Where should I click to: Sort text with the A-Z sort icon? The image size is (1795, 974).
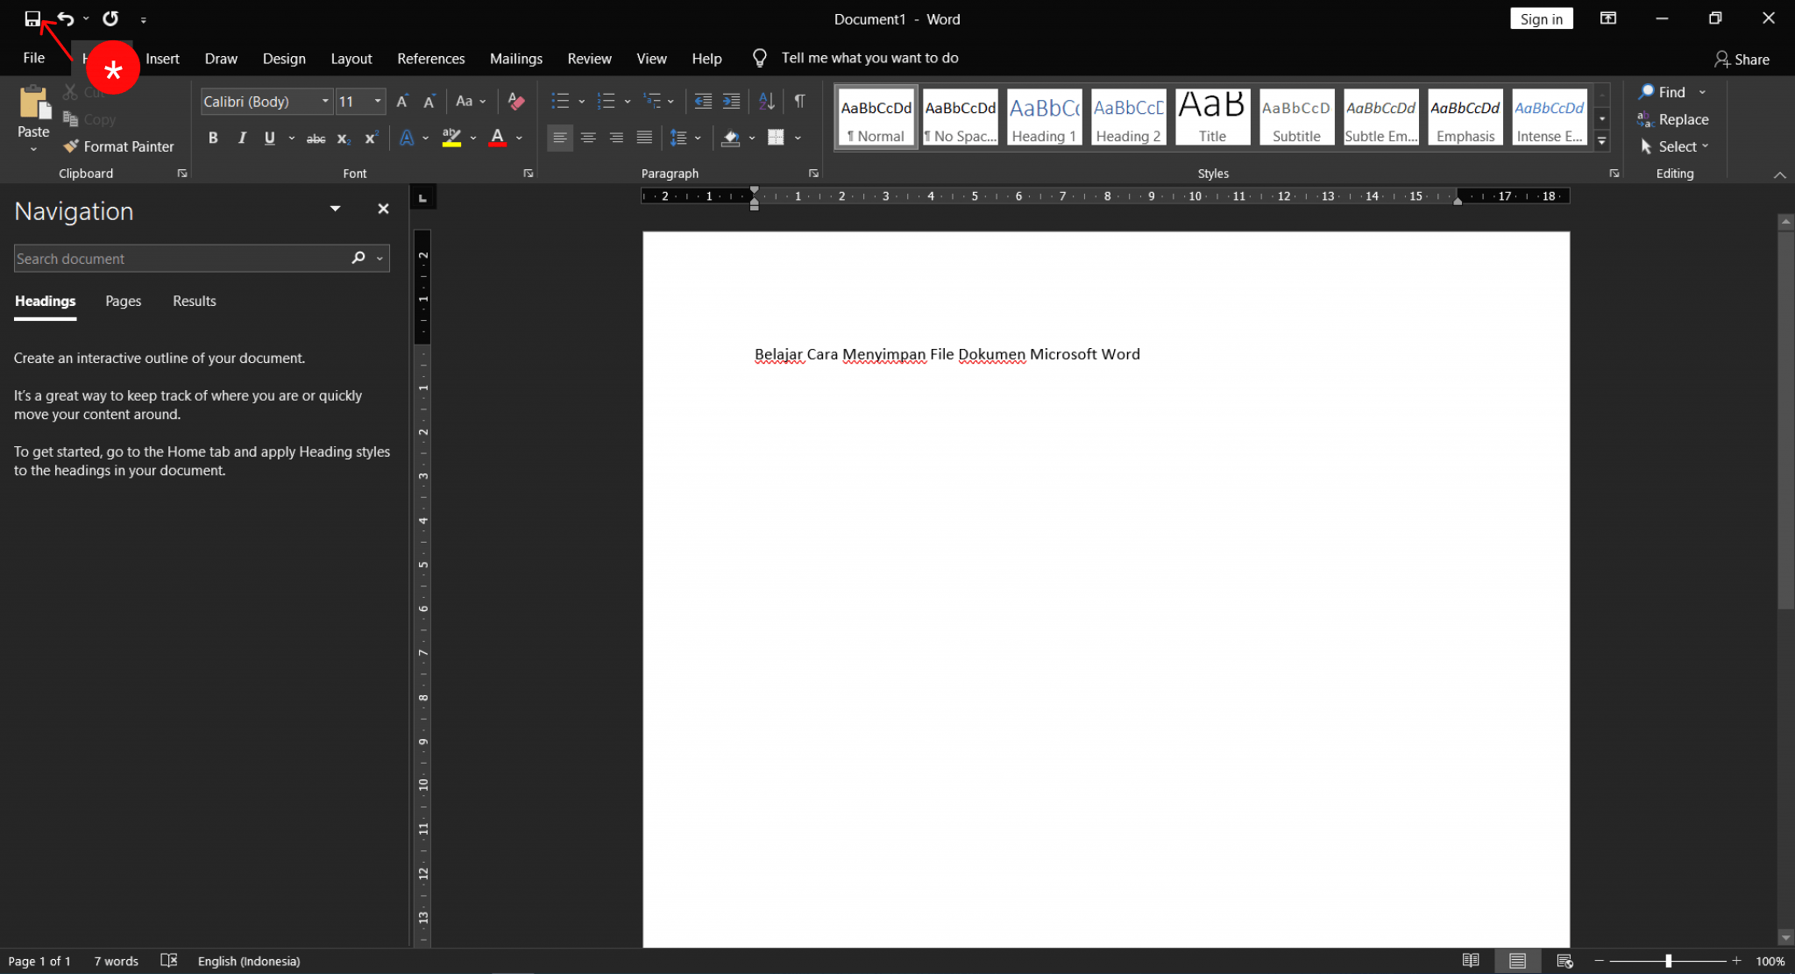766,102
